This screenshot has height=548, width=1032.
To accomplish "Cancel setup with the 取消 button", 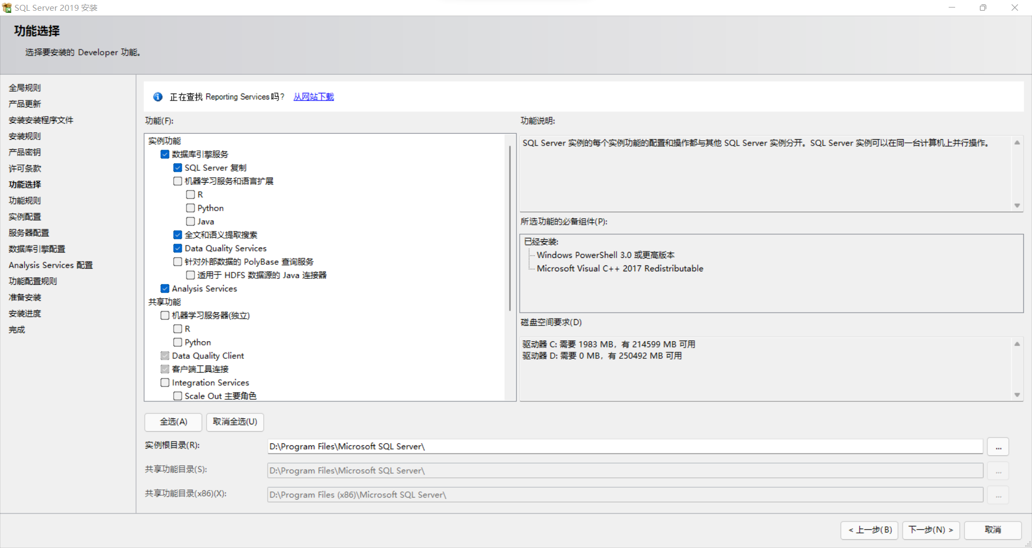I will [993, 530].
